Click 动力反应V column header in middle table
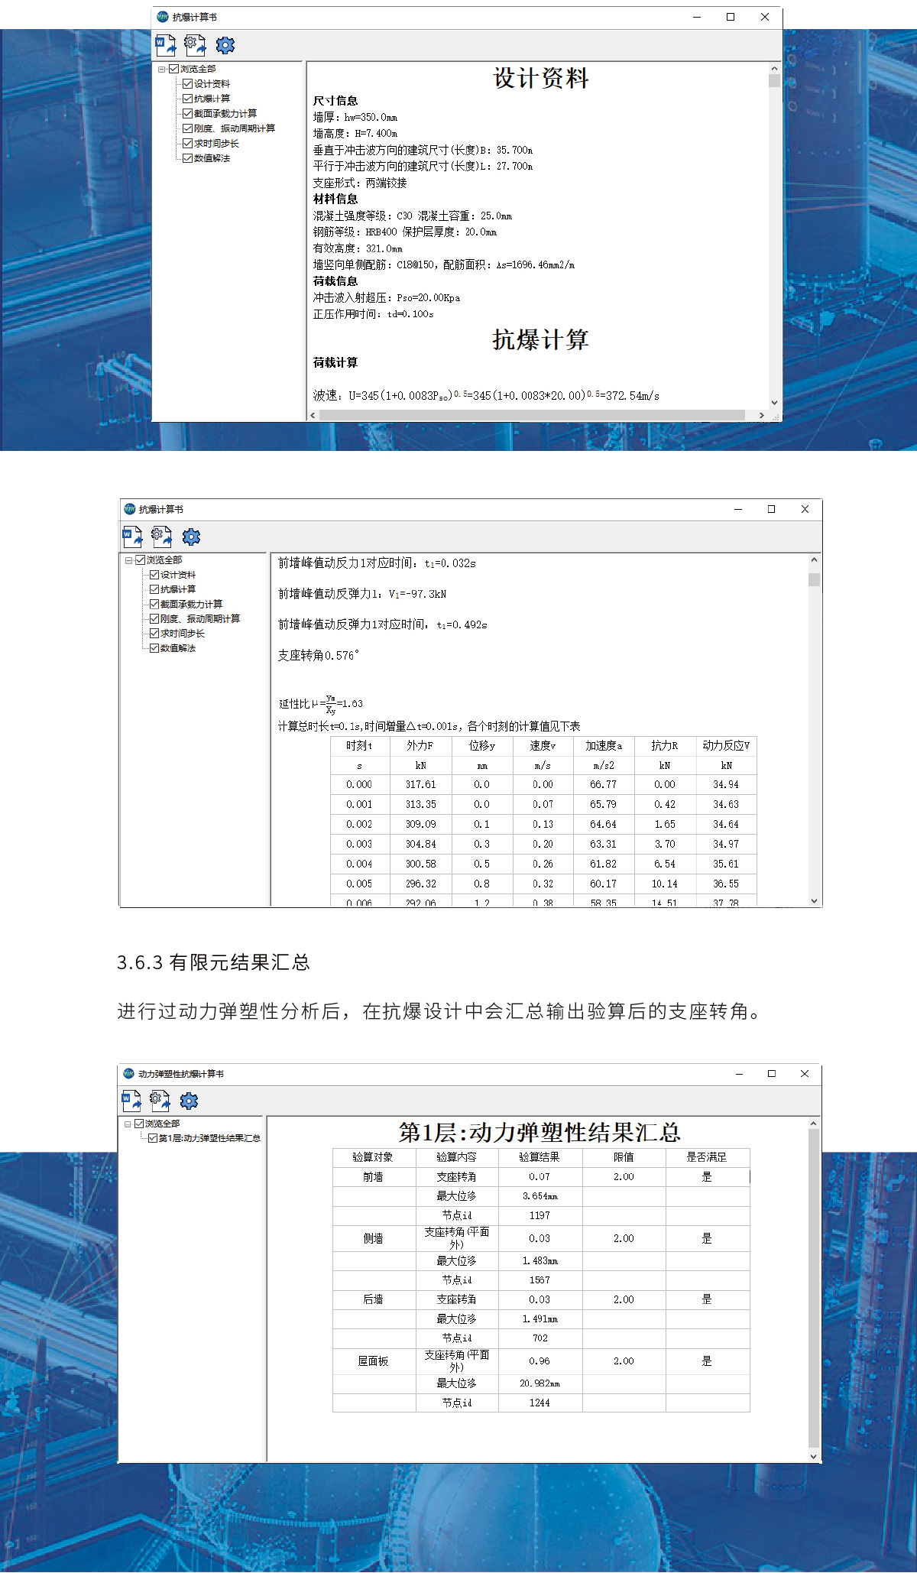 726,745
